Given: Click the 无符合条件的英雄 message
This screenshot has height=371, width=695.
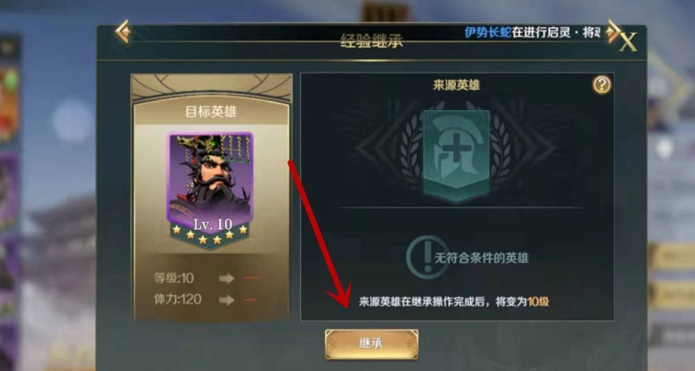Looking at the screenshot, I should pos(481,257).
